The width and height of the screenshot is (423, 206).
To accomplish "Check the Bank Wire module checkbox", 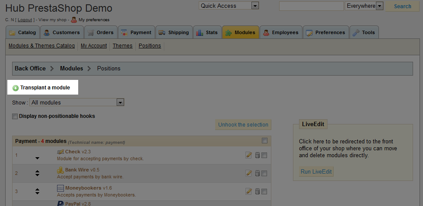I will [x=264, y=173].
